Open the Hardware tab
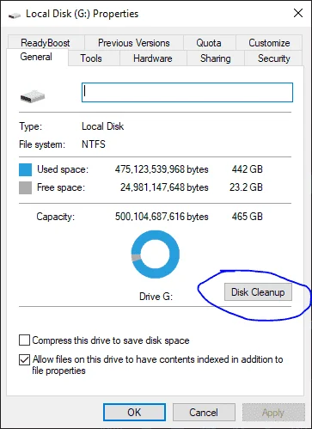 (x=153, y=58)
